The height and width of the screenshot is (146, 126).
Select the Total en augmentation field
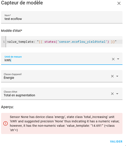tap(56, 94)
